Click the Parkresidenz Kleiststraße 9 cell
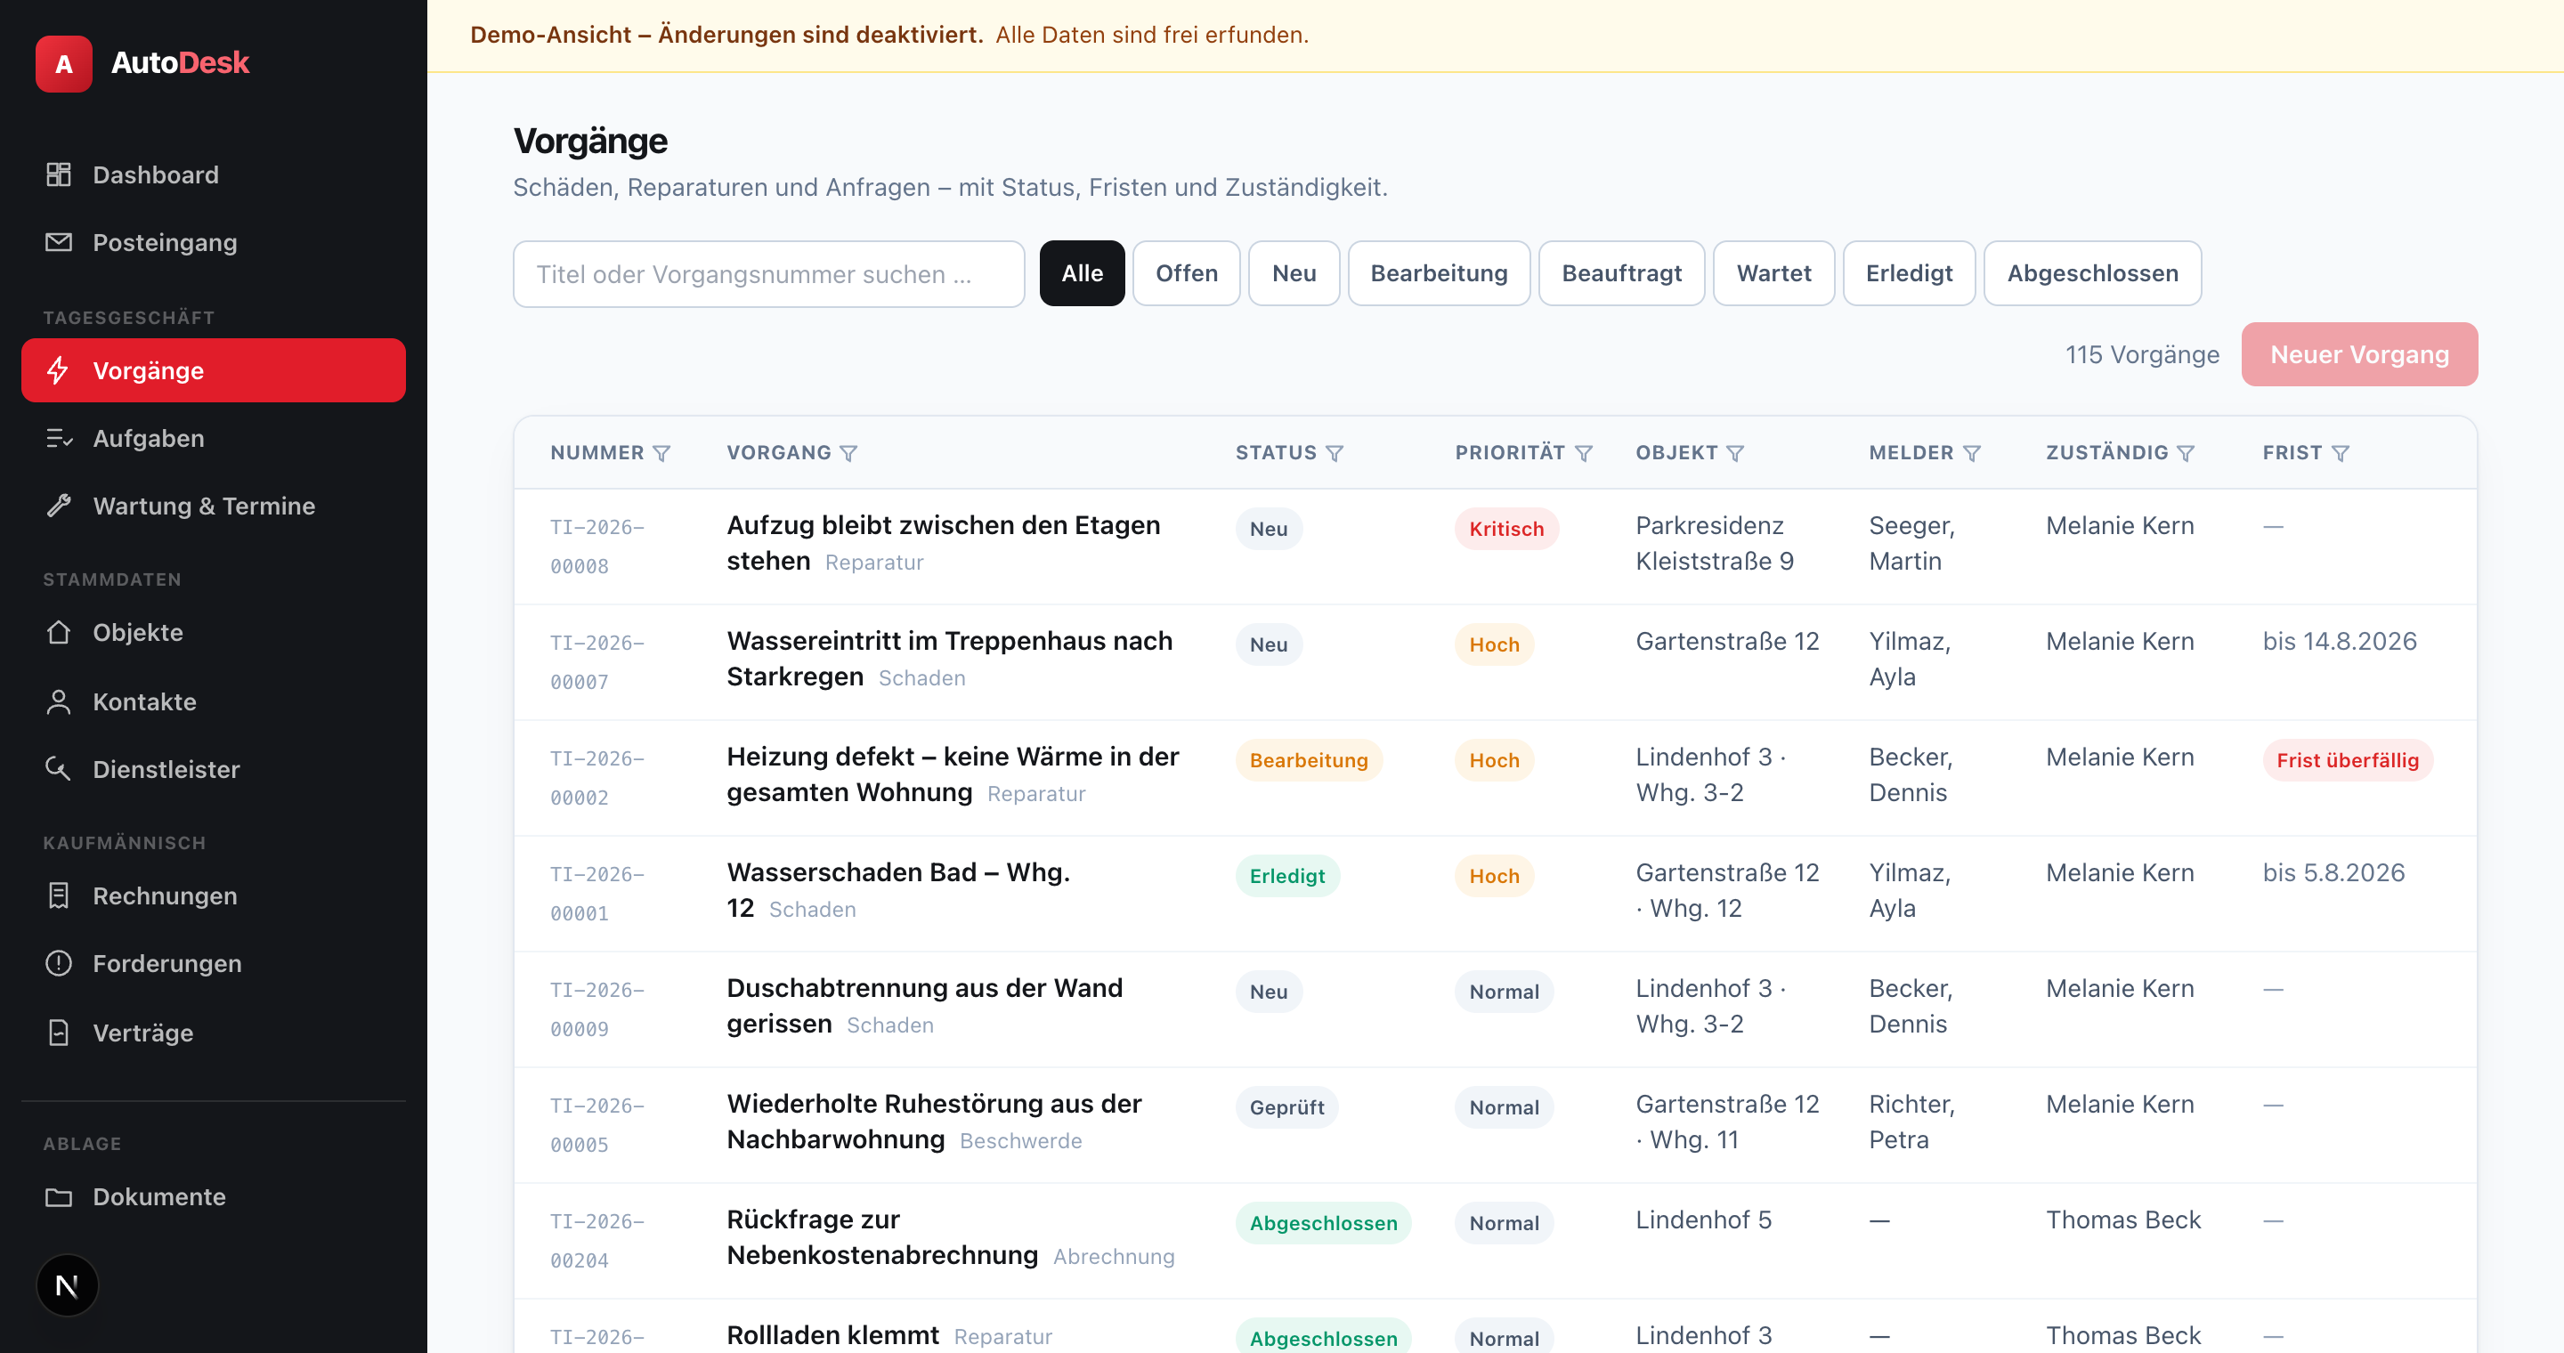 pos(1714,542)
